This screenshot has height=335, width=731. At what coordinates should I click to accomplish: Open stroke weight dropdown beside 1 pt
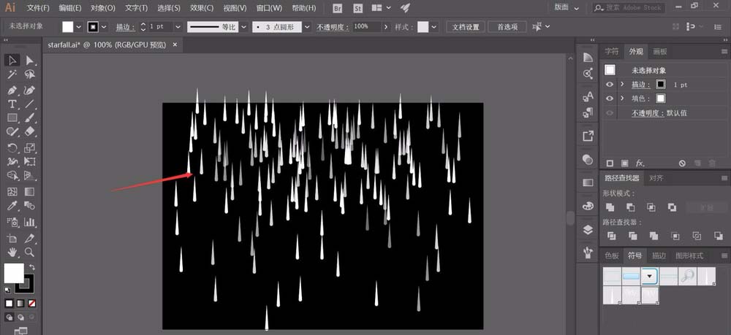[178, 27]
